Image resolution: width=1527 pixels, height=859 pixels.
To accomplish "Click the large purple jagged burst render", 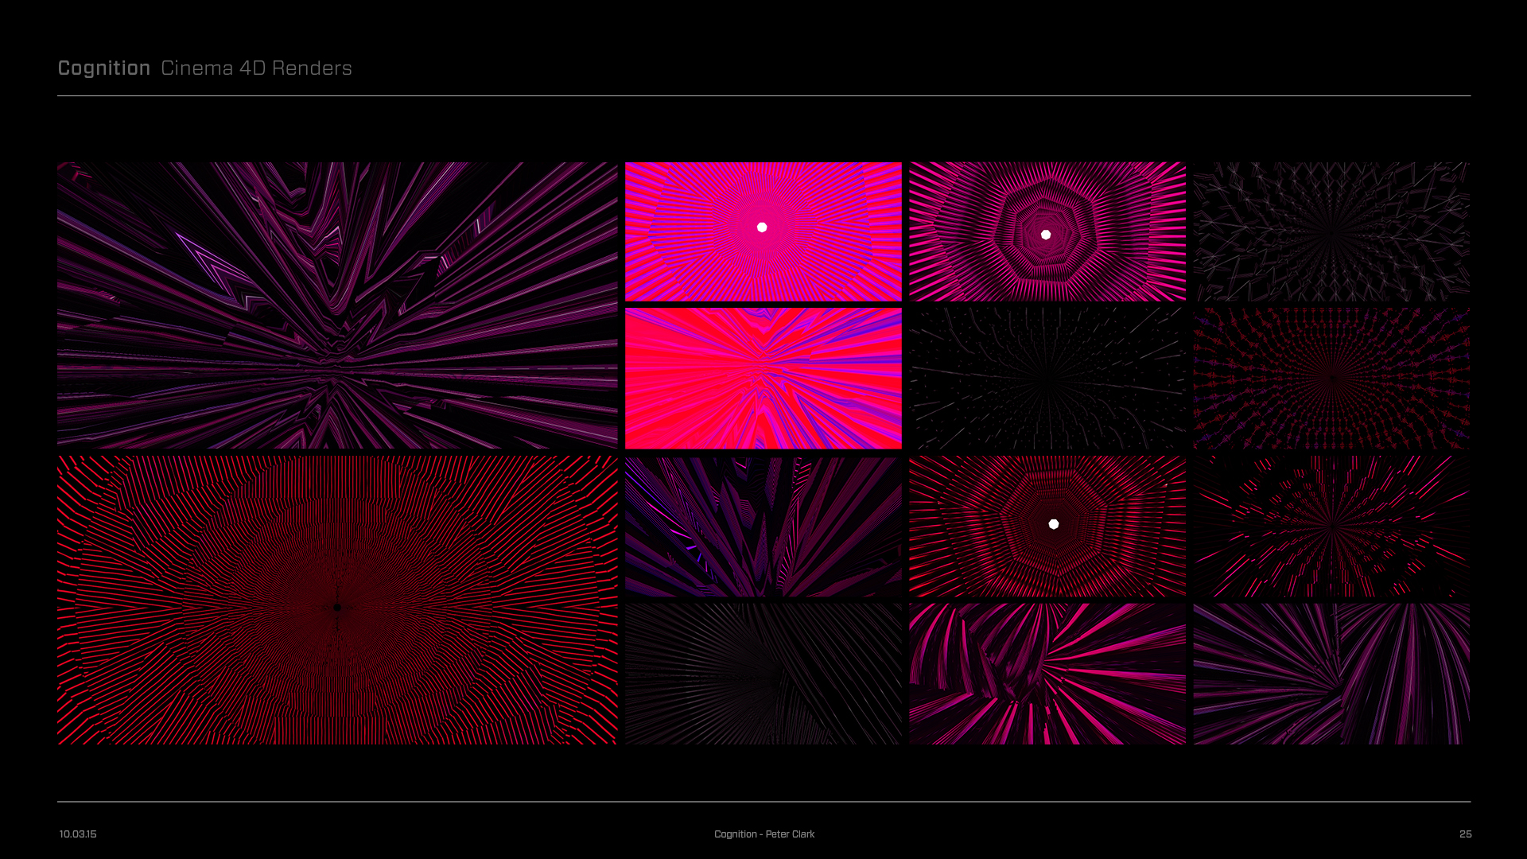I will (x=337, y=305).
